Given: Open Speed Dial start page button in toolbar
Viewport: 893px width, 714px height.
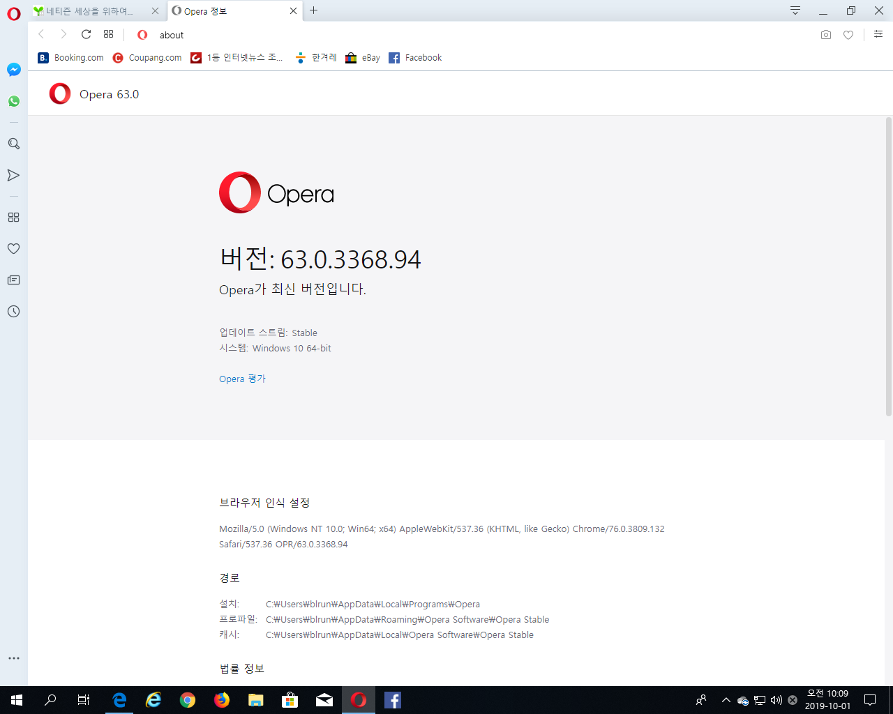Looking at the screenshot, I should tap(108, 34).
